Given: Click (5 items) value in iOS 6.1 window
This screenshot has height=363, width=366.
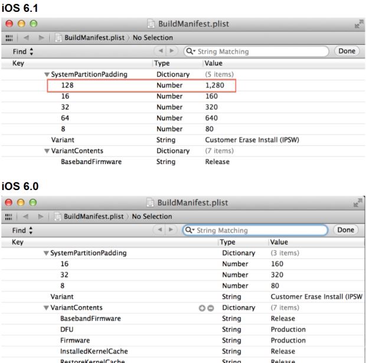Looking at the screenshot, I should [220, 74].
